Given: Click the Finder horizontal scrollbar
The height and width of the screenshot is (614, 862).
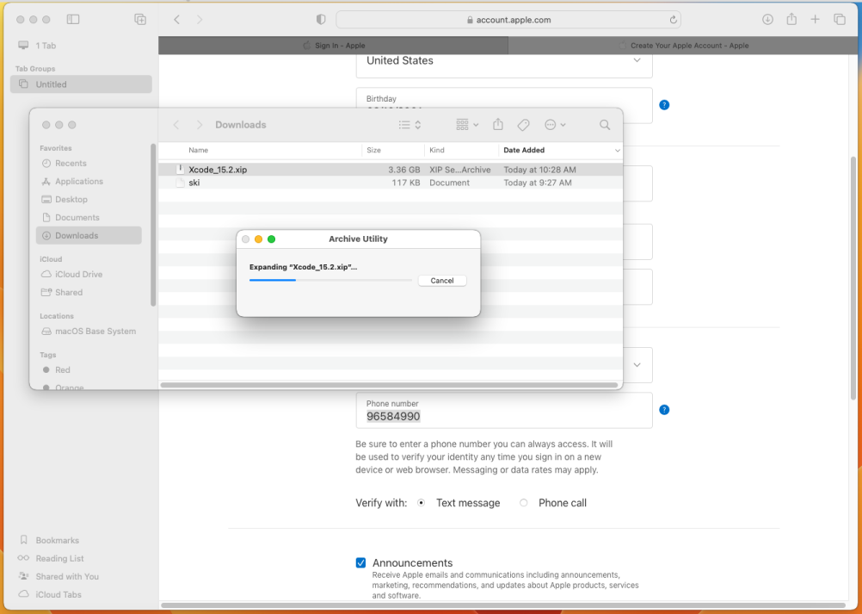Looking at the screenshot, I should 389,385.
